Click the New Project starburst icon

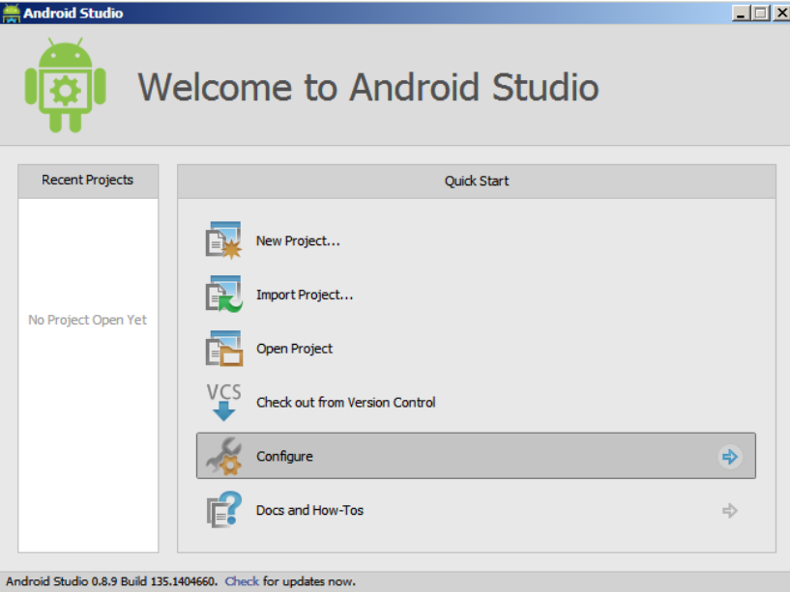tap(223, 240)
